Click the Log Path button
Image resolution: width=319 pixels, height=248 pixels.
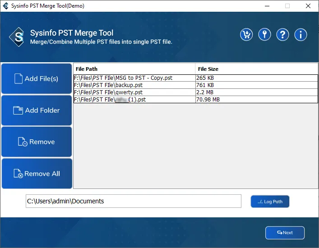(x=270, y=202)
